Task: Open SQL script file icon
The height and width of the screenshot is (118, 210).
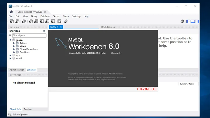Action: [x=17, y=21]
